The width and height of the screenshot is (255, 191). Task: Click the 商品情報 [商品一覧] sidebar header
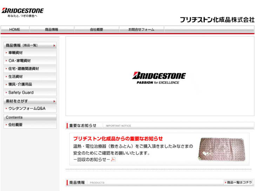click(x=30, y=45)
